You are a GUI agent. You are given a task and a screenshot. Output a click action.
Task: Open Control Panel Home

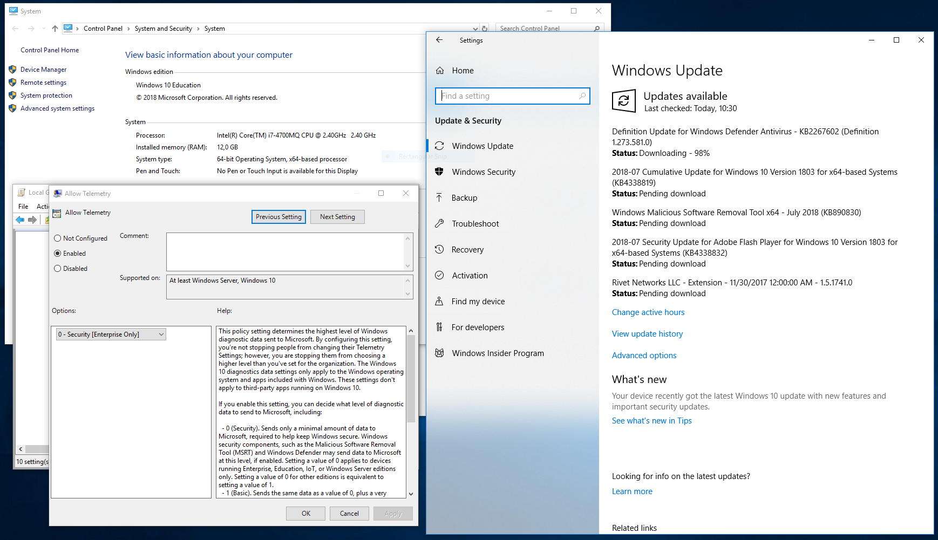50,50
